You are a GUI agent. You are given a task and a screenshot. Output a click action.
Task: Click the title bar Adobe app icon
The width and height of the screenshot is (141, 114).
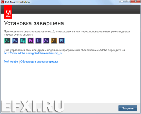(2, 2)
